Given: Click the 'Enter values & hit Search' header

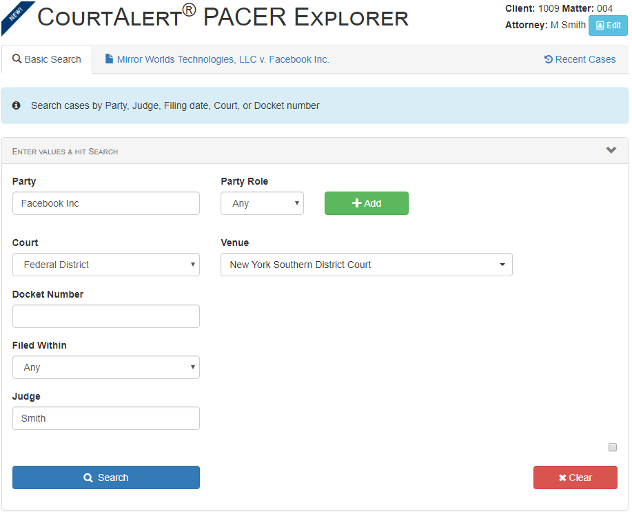Looking at the screenshot, I should click(65, 152).
